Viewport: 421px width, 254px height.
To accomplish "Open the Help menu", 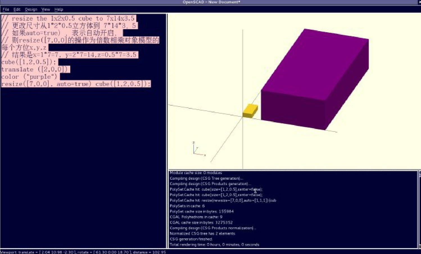I will pyautogui.click(x=58, y=10).
